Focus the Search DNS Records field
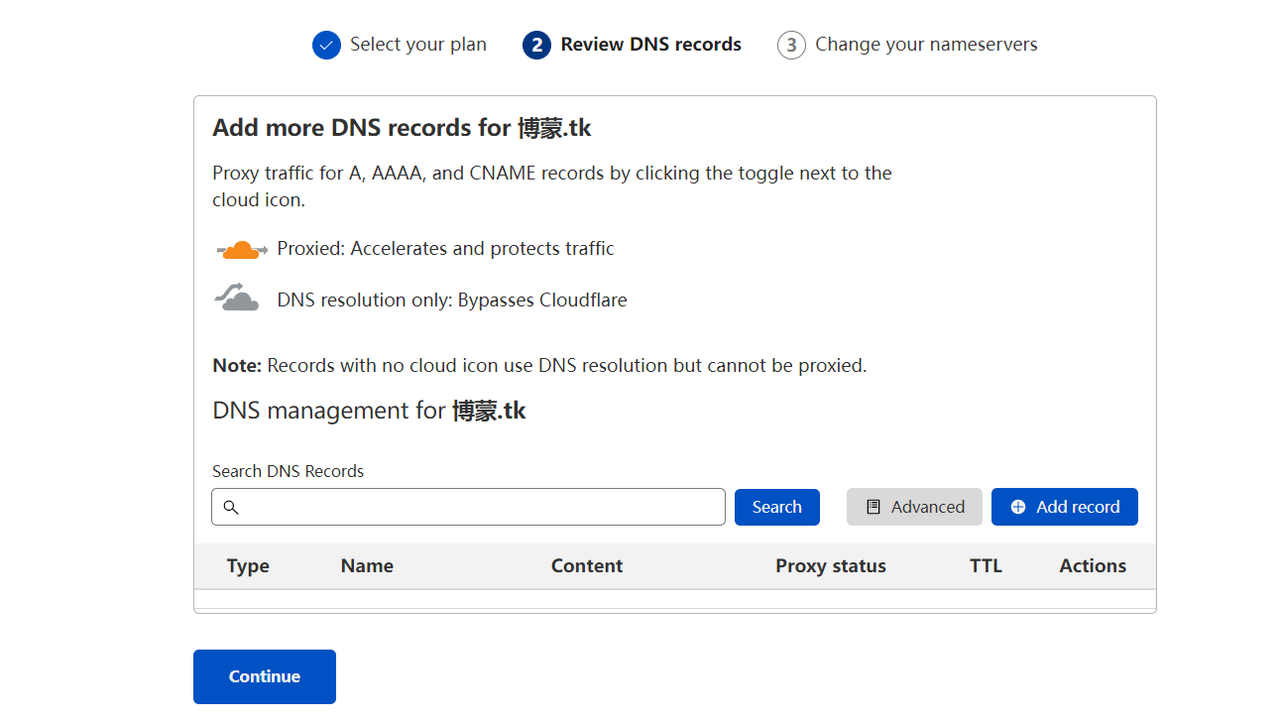The image size is (1280, 722). 468,507
